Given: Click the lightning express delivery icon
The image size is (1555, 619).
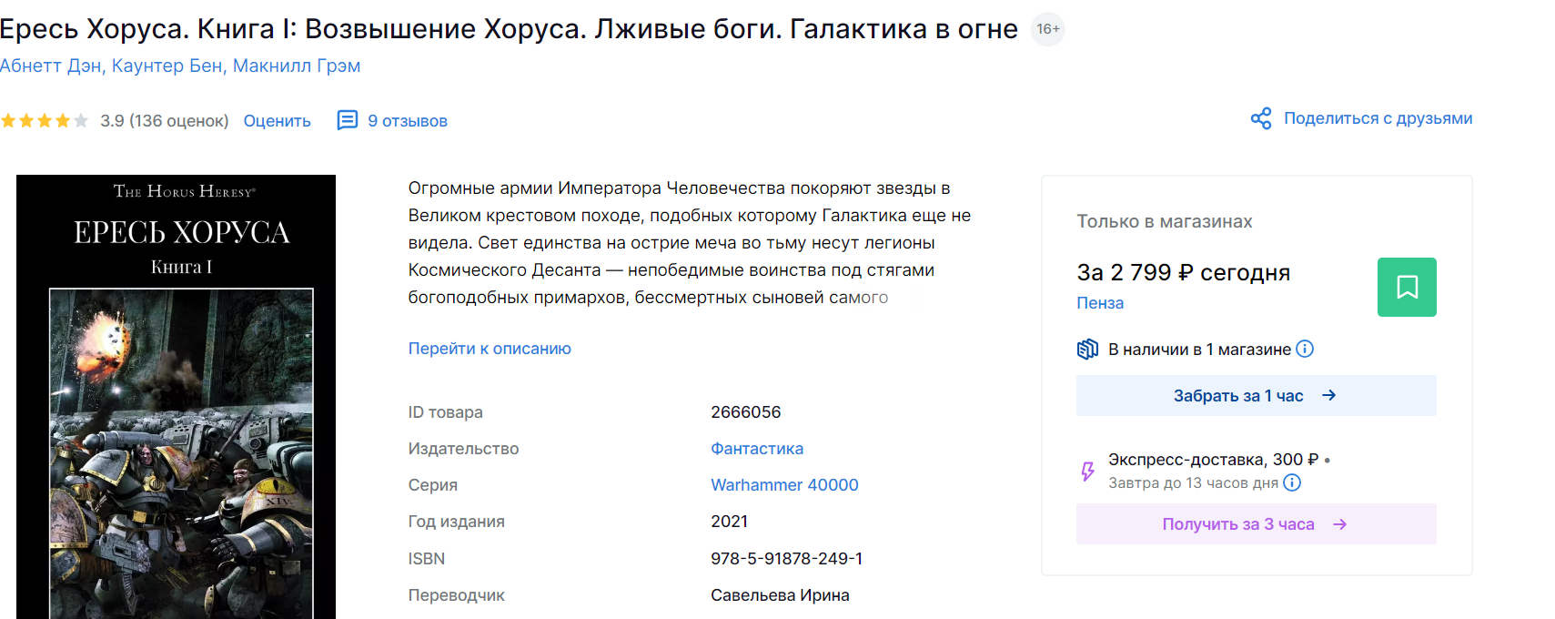Looking at the screenshot, I should [1087, 471].
